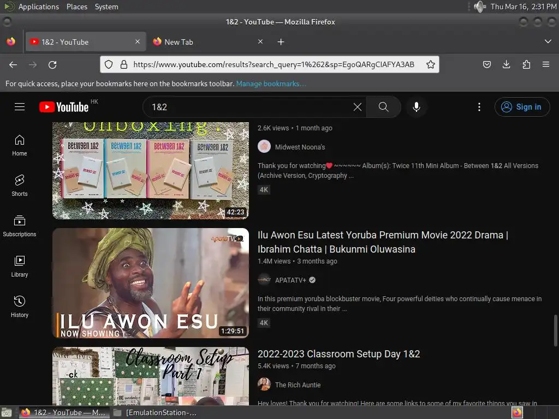Click the volume icon in the system panel

(x=480, y=7)
